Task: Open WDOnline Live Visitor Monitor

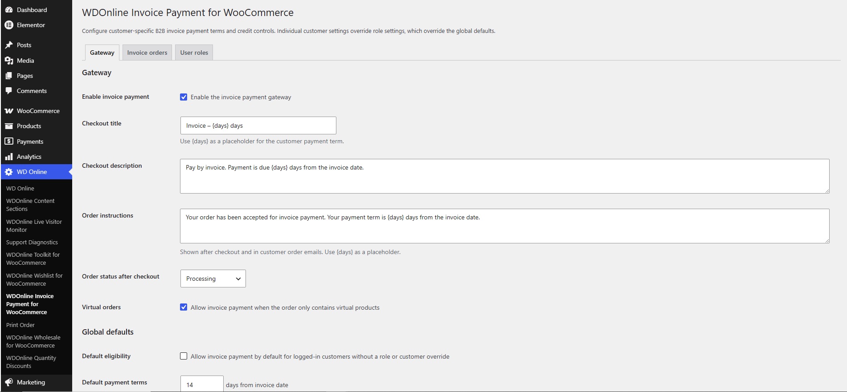Action: [34, 226]
